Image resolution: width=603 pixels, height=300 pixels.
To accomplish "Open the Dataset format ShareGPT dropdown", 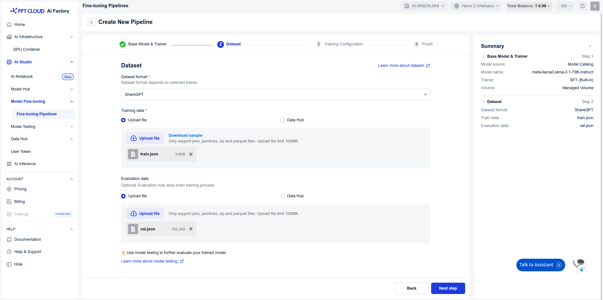I will click(x=276, y=95).
